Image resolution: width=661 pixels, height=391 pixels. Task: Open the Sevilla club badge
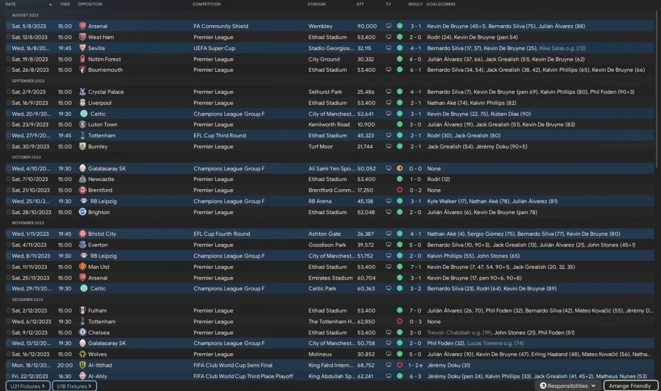(x=83, y=48)
